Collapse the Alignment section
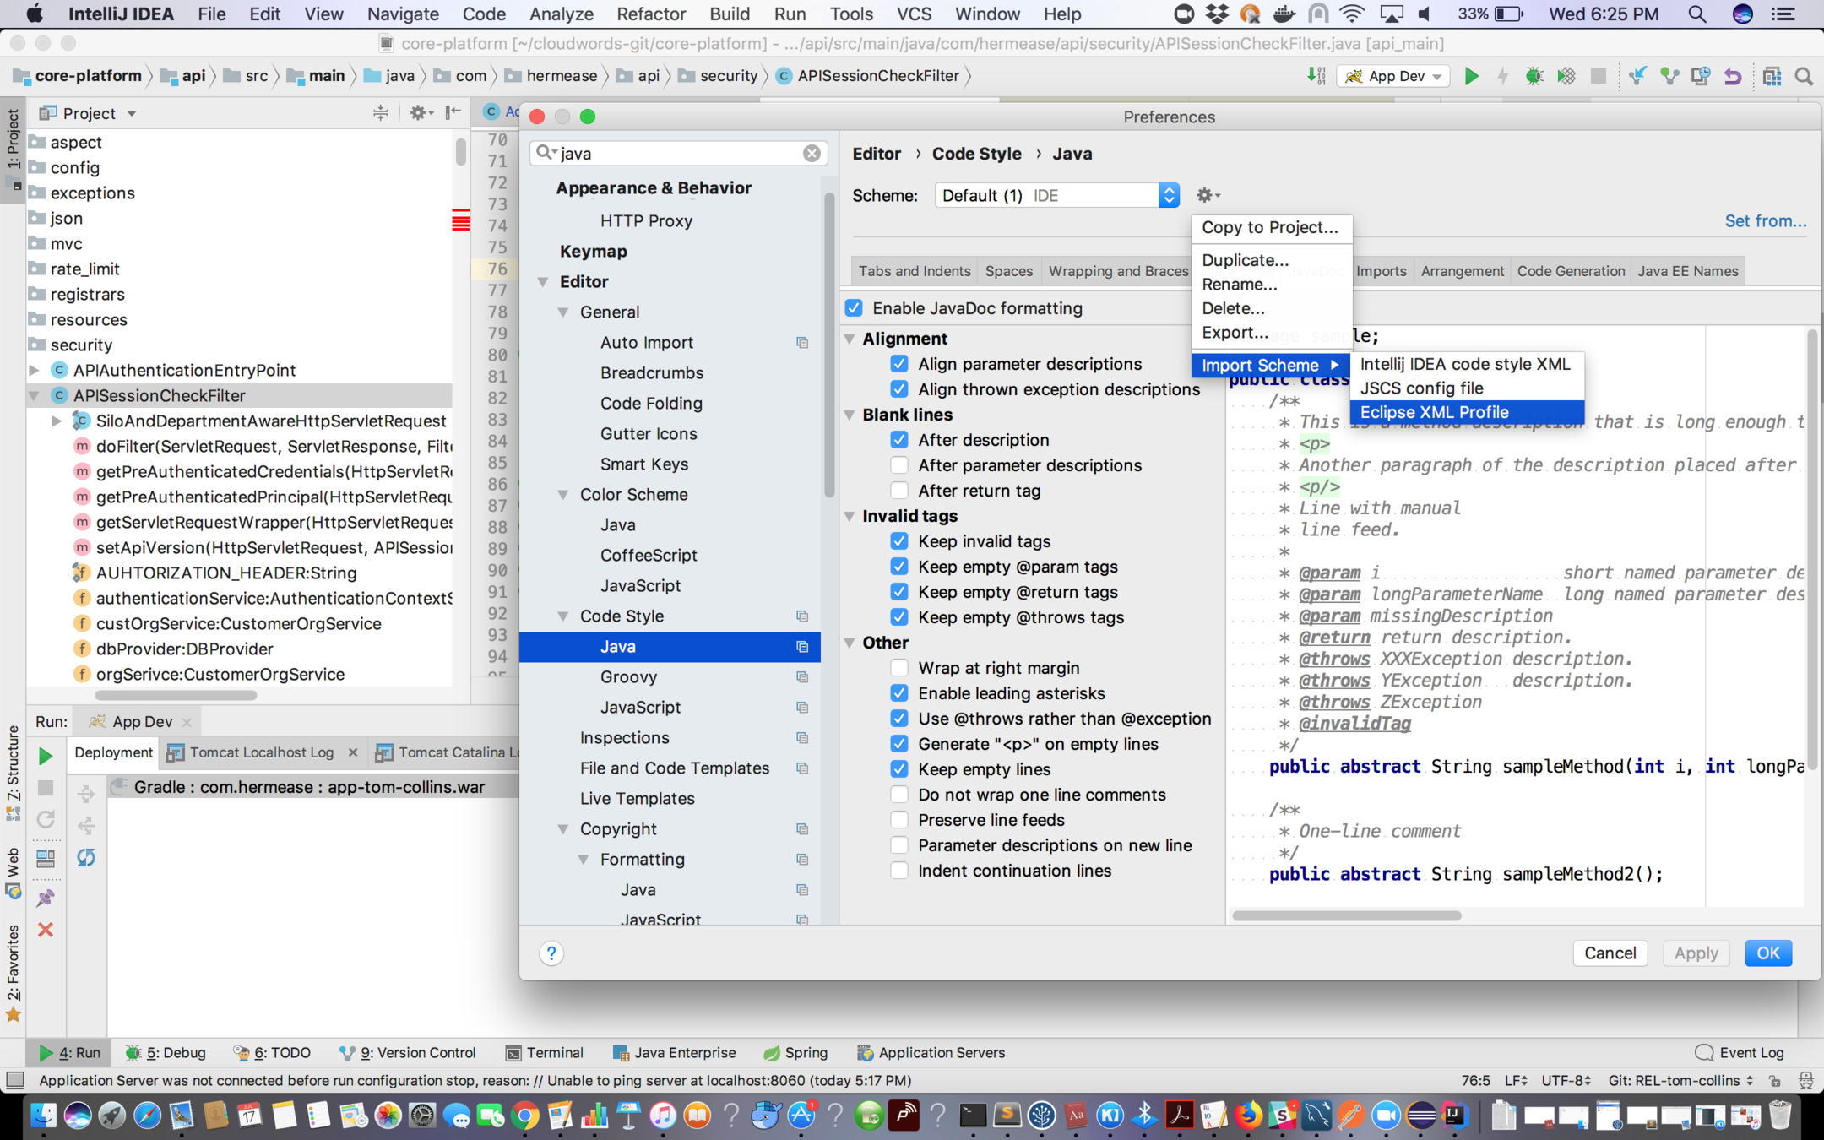Image resolution: width=1824 pixels, height=1140 pixels. 850,339
